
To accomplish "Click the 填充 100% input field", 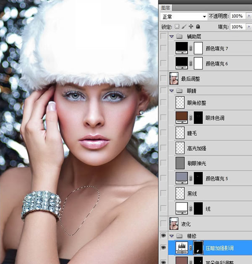I will point(238,27).
